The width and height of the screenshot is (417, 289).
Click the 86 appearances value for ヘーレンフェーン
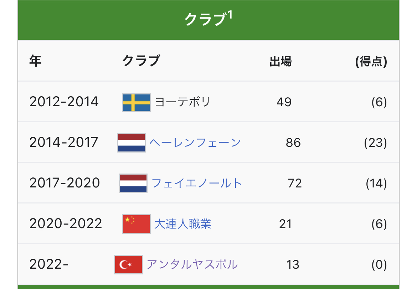[293, 143]
